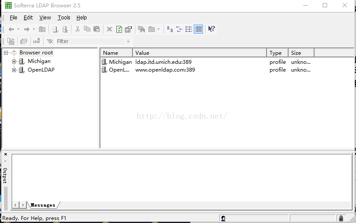Image resolution: width=356 pixels, height=223 pixels.
Task: Switch to Large Icons view
Action: point(170,29)
